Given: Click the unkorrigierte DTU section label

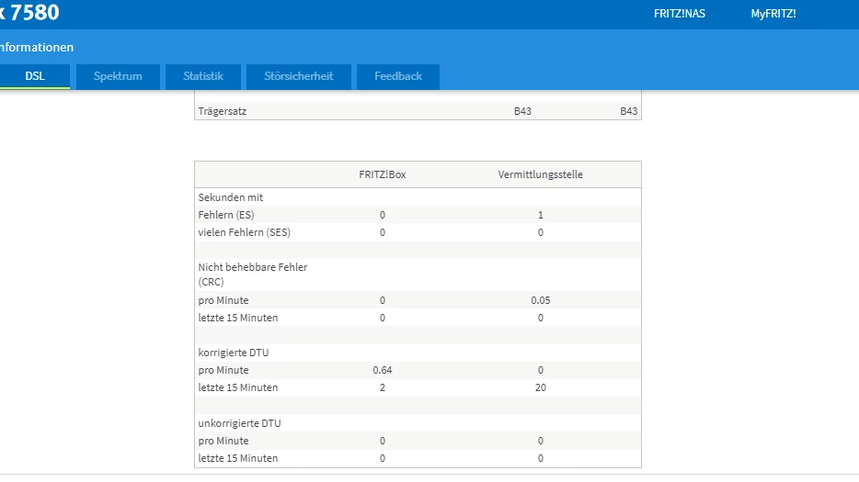Looking at the screenshot, I should point(238,423).
